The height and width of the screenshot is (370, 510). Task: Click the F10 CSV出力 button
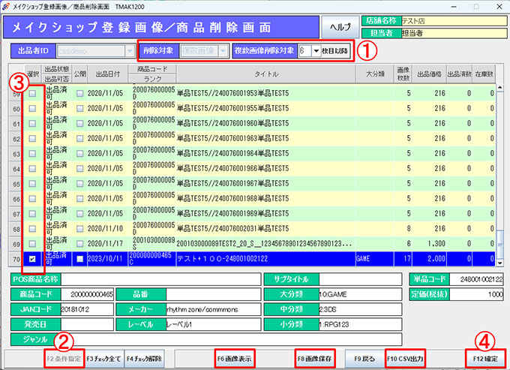(406, 359)
